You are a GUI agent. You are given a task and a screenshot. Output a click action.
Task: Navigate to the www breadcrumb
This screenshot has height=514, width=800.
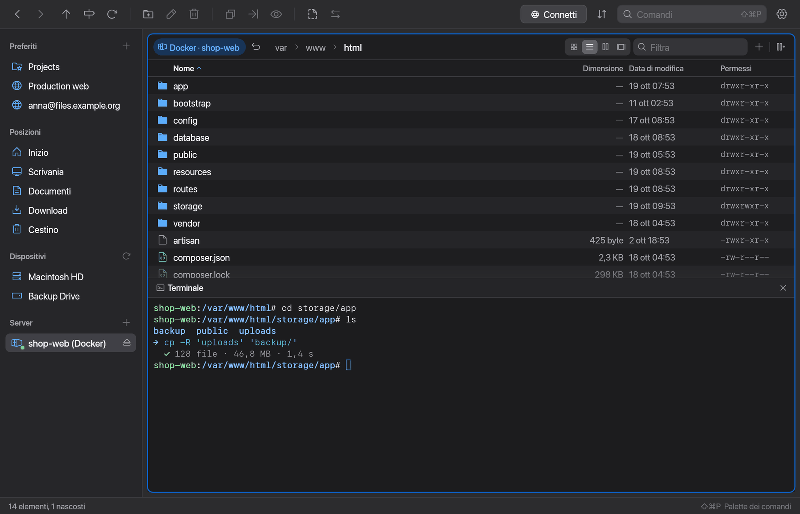(315, 48)
